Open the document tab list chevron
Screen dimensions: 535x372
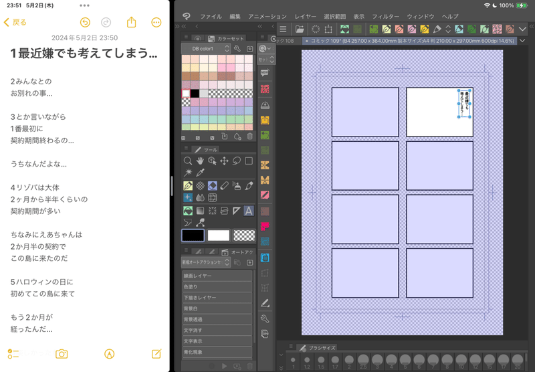click(522, 41)
